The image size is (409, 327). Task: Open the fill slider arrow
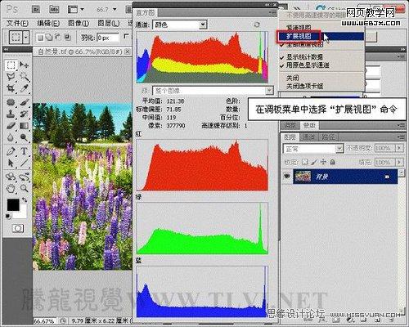[x=399, y=163]
